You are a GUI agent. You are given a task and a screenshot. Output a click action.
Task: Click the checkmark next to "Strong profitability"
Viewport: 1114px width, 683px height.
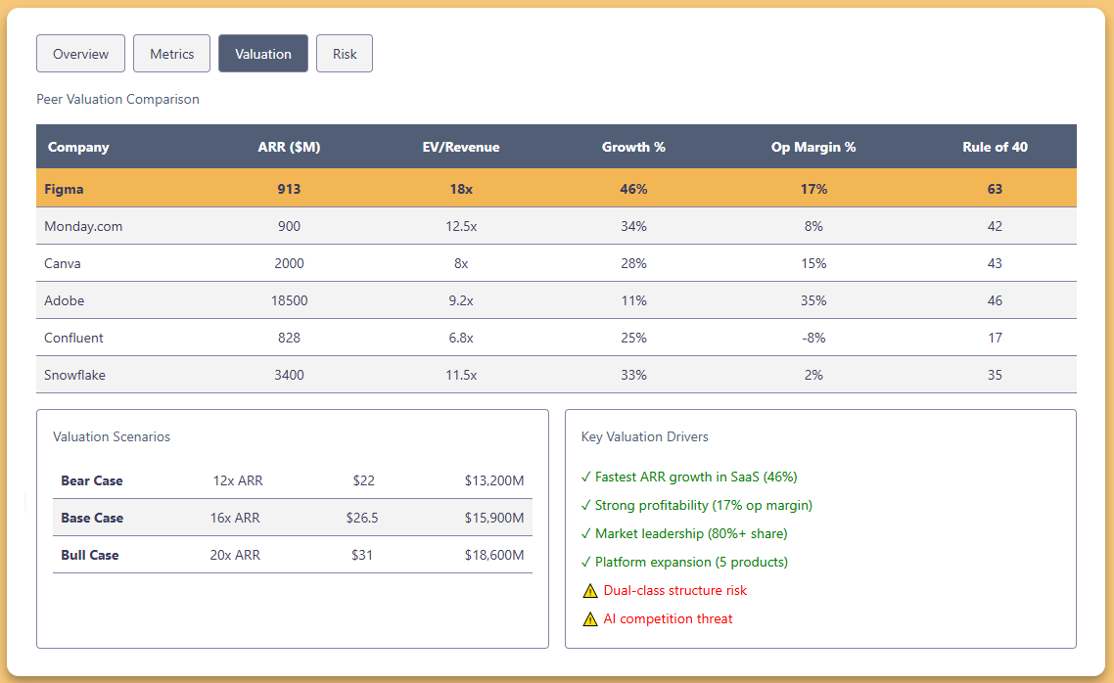tap(587, 505)
